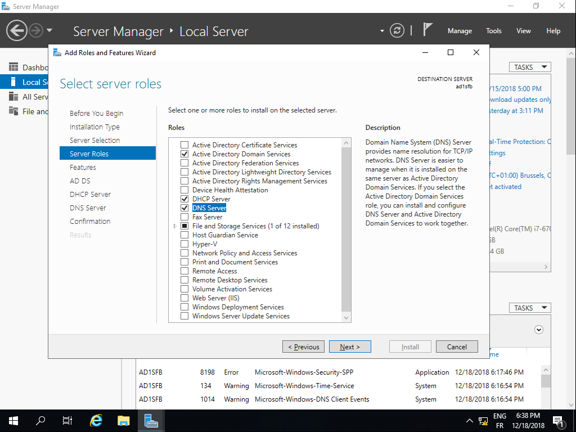576x432 pixels.
Task: Open the Notifications flag icon
Action: click(x=429, y=30)
